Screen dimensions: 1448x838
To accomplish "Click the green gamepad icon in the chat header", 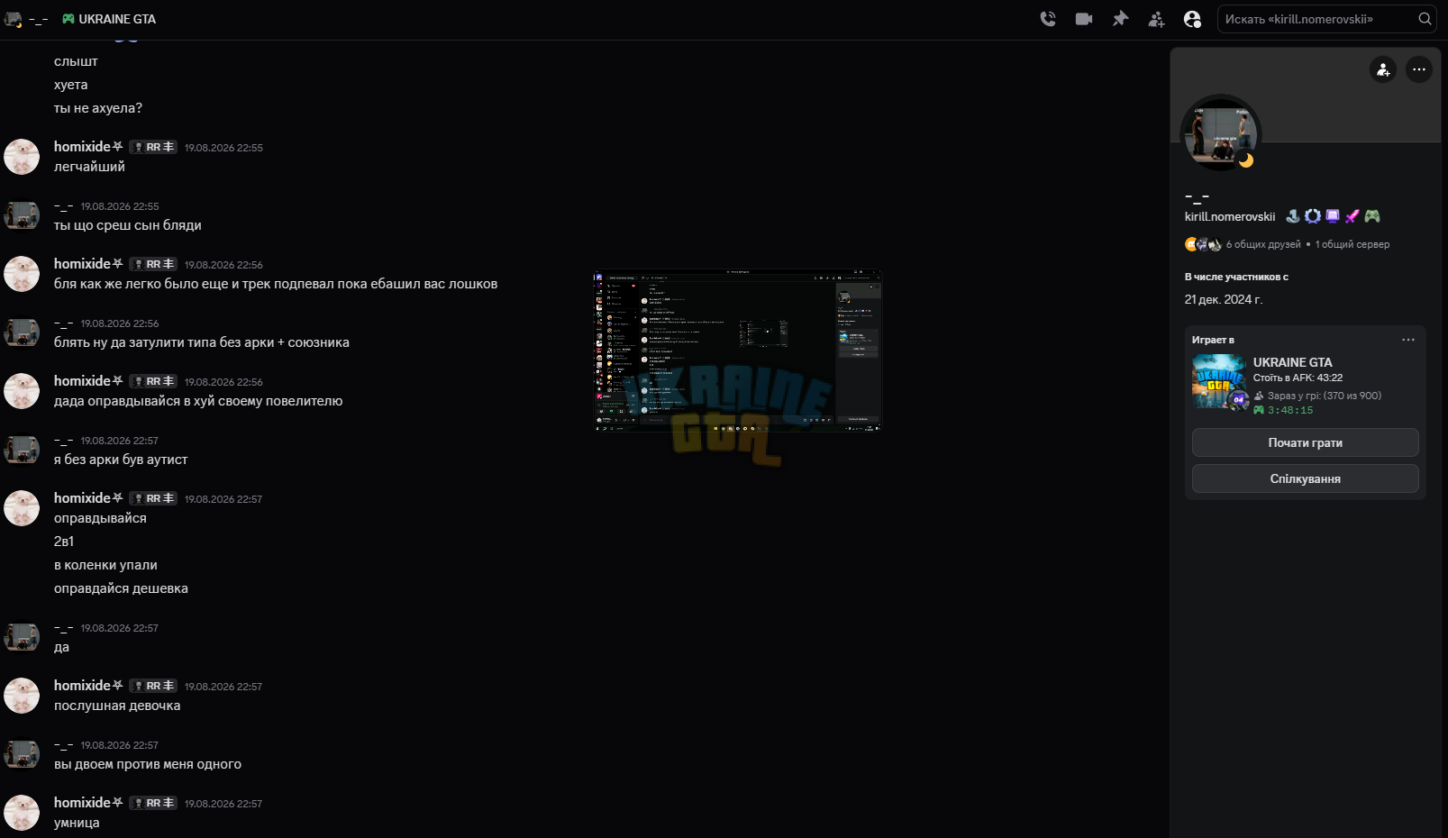I will [x=68, y=19].
